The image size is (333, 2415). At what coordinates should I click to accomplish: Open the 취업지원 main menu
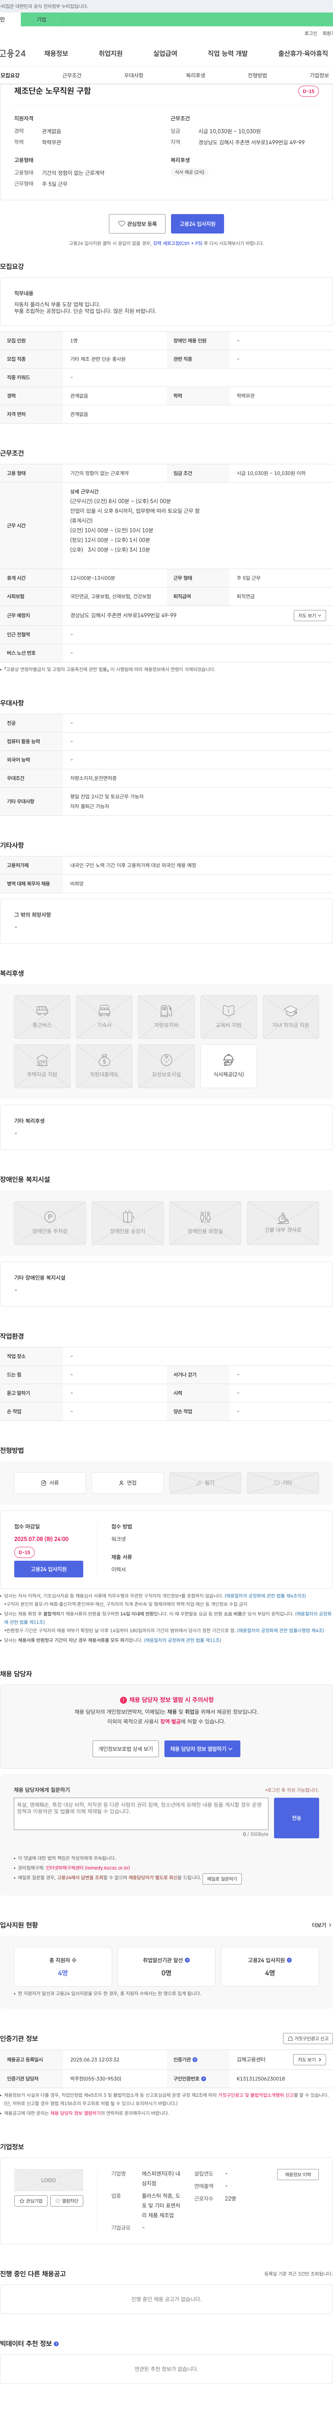point(111,53)
